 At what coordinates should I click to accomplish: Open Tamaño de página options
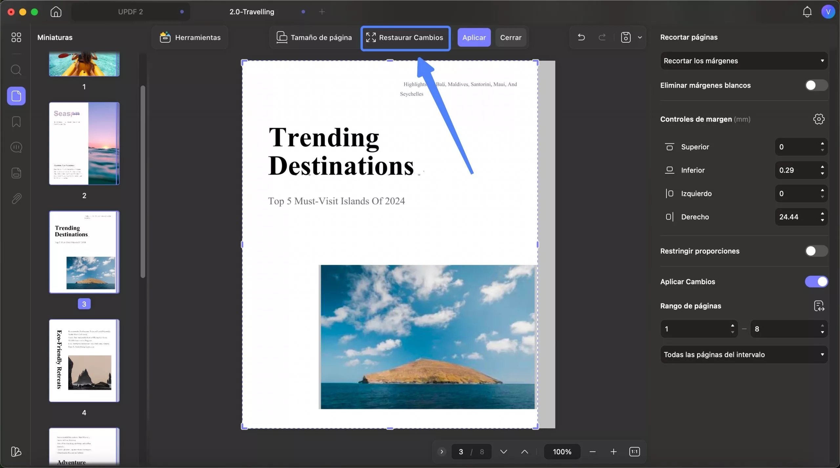tap(314, 37)
